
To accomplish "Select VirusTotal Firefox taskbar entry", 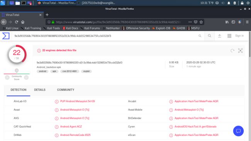I will pyautogui.click(x=57, y=3).
